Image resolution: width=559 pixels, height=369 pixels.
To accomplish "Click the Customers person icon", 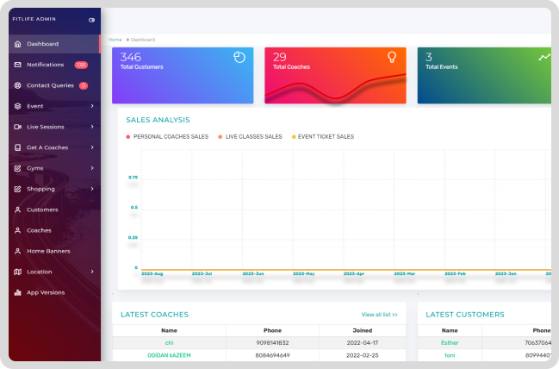I will click(x=17, y=210).
